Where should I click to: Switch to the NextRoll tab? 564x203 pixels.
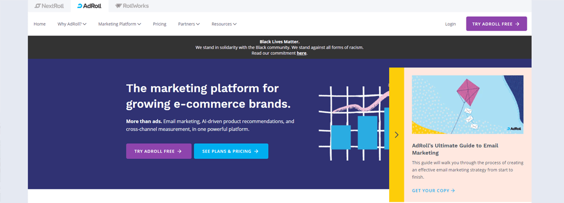point(49,6)
